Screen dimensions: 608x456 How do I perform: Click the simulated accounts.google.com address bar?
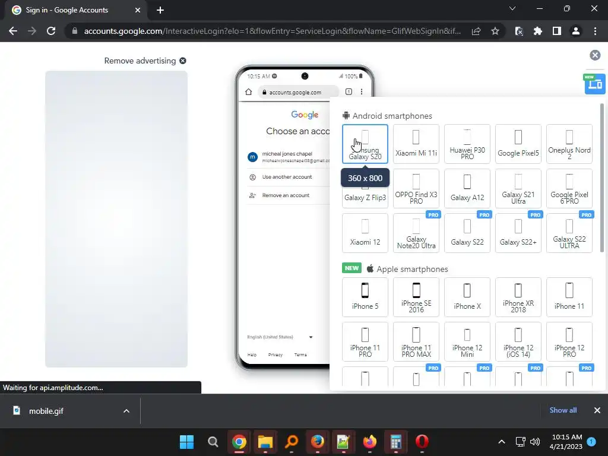pyautogui.click(x=298, y=92)
